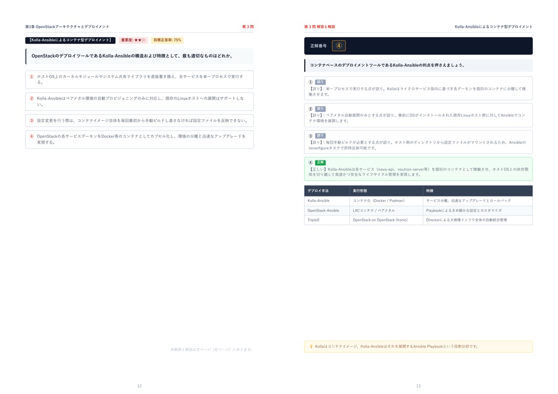558x394 pixels.
Task: Click the 第3問 解答と解説 header
Action: coord(319,27)
